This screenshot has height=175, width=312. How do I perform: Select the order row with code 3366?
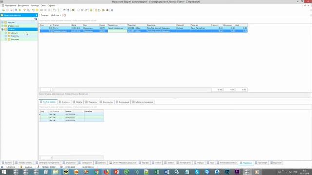[x=72, y=115]
